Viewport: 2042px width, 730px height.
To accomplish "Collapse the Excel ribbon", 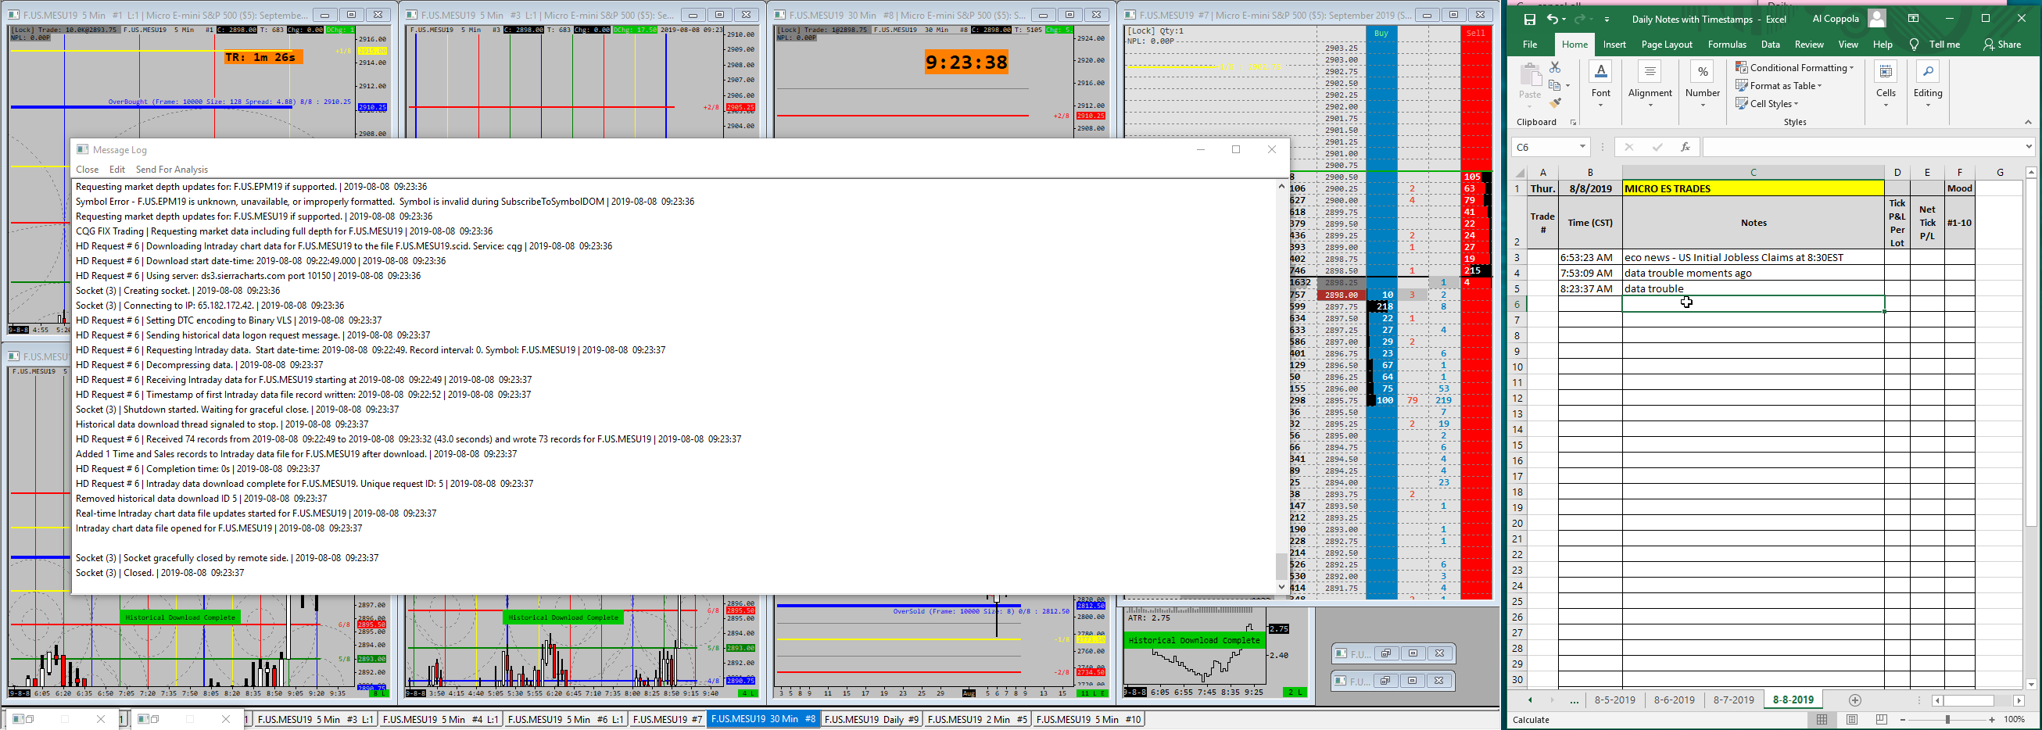I will click(x=2028, y=122).
